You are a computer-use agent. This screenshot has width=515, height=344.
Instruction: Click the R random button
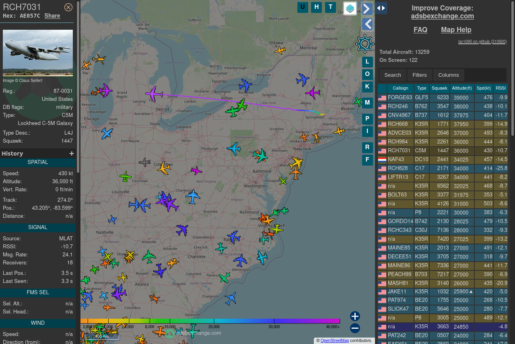pos(367,147)
